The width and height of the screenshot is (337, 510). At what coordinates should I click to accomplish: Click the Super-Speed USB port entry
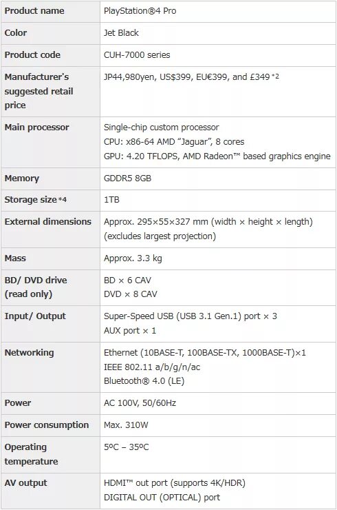click(x=191, y=316)
